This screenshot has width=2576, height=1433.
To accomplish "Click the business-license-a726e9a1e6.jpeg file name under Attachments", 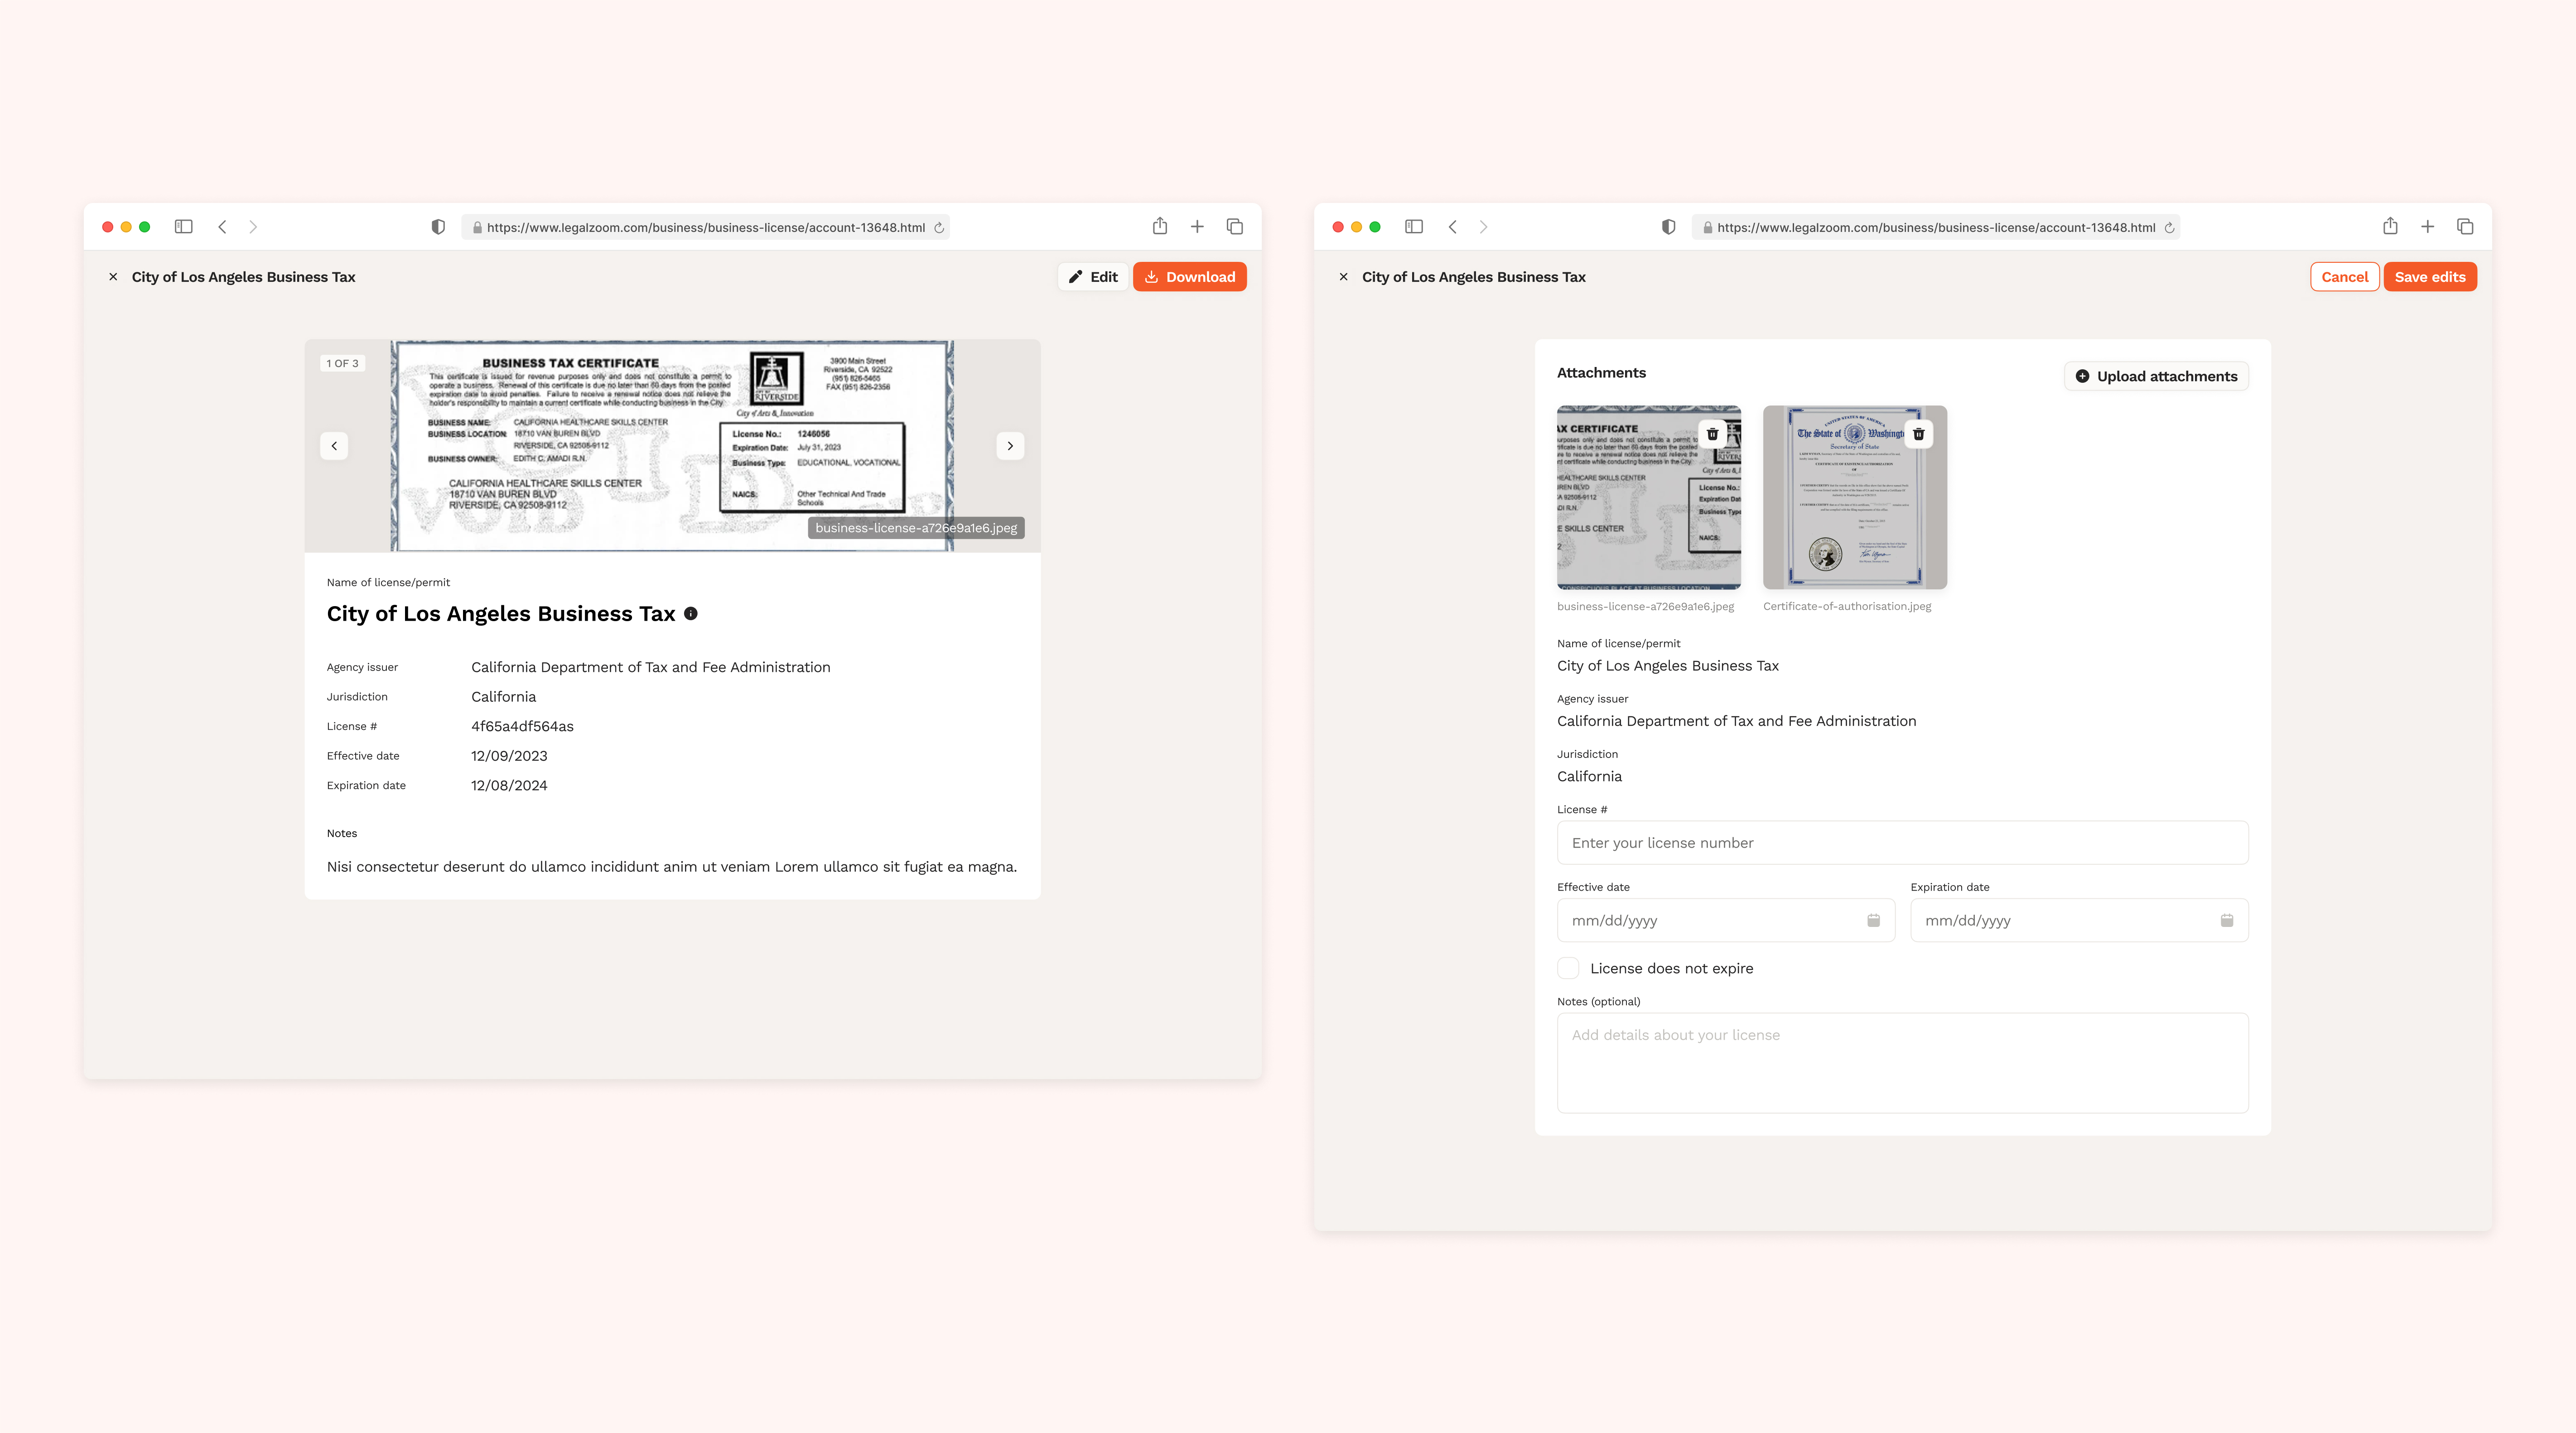I will click(x=1645, y=606).
